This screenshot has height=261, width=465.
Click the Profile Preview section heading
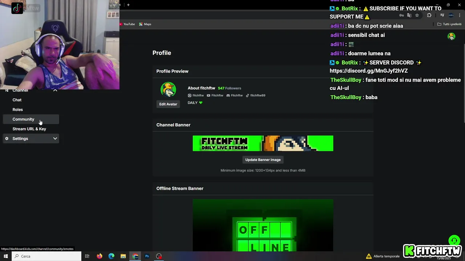pyautogui.click(x=173, y=71)
